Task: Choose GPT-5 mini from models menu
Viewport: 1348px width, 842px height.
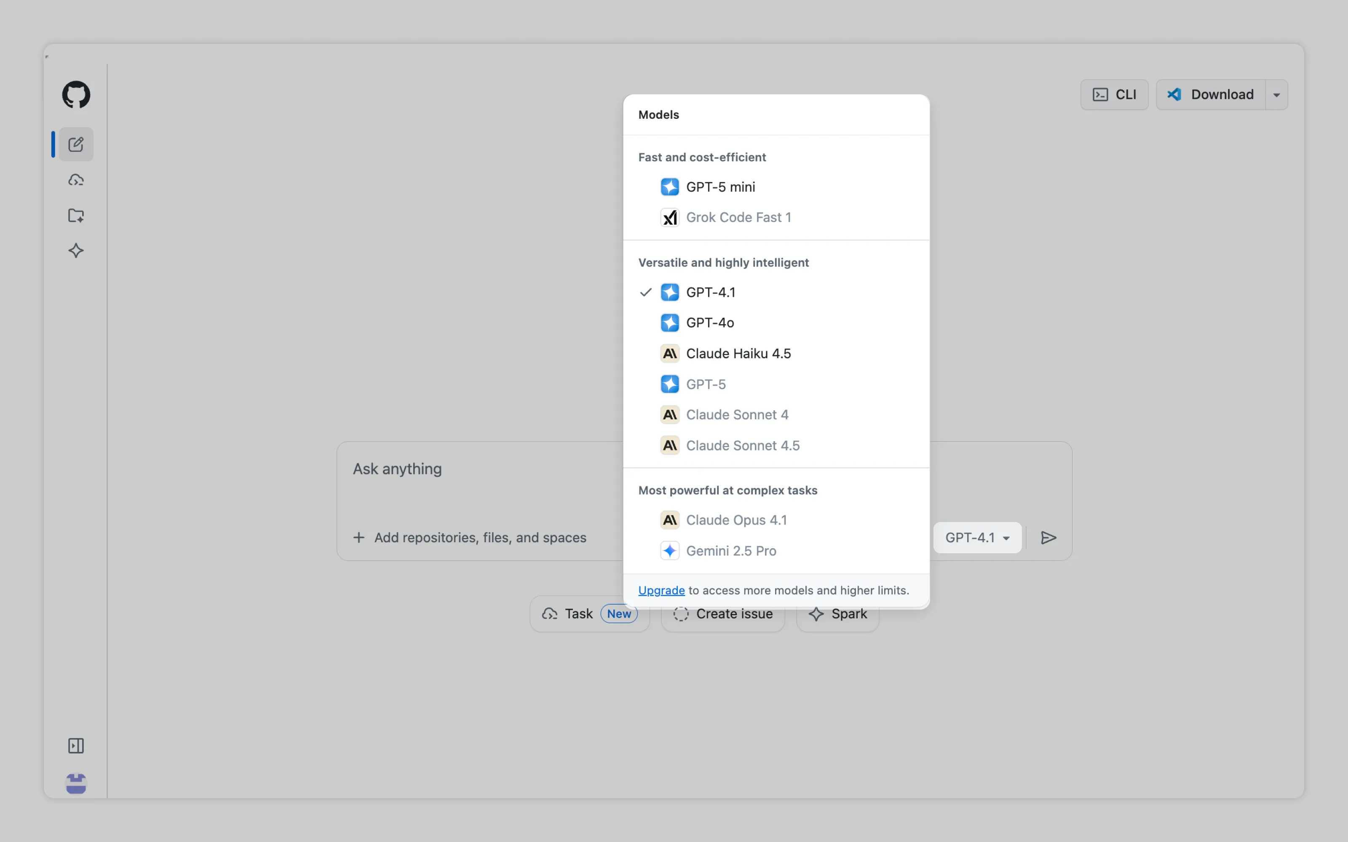Action: pyautogui.click(x=720, y=187)
